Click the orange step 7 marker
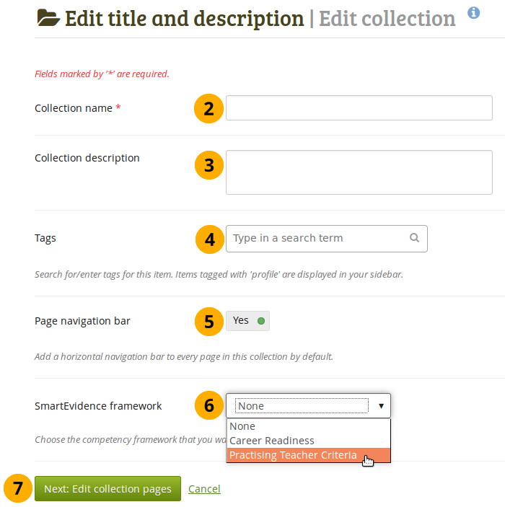The height and width of the screenshot is (507, 505). coord(18,488)
